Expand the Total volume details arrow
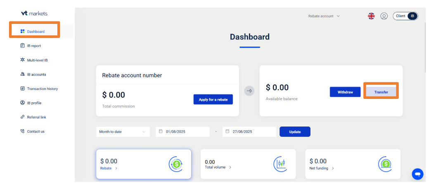This screenshot has width=429, height=183. point(230,167)
